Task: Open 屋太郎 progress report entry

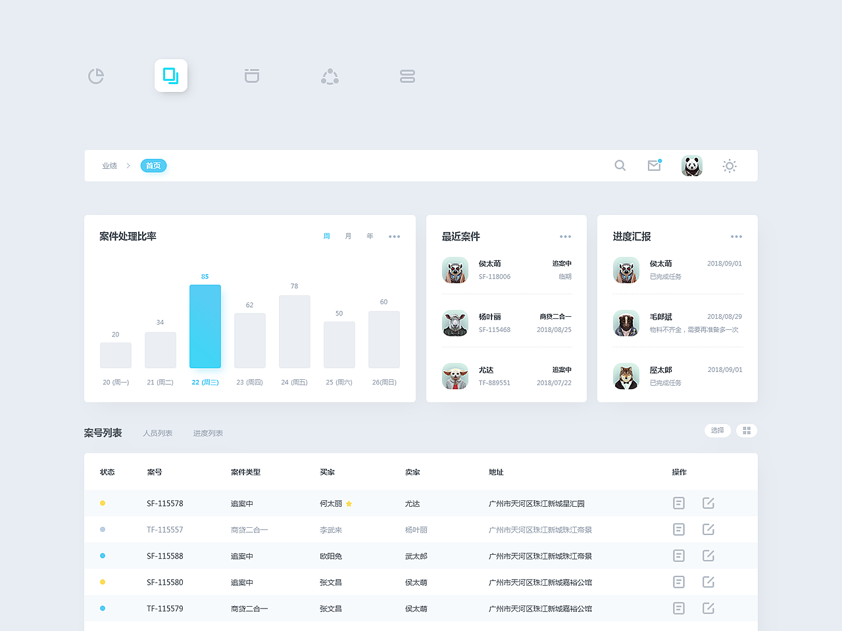Action: (x=678, y=377)
